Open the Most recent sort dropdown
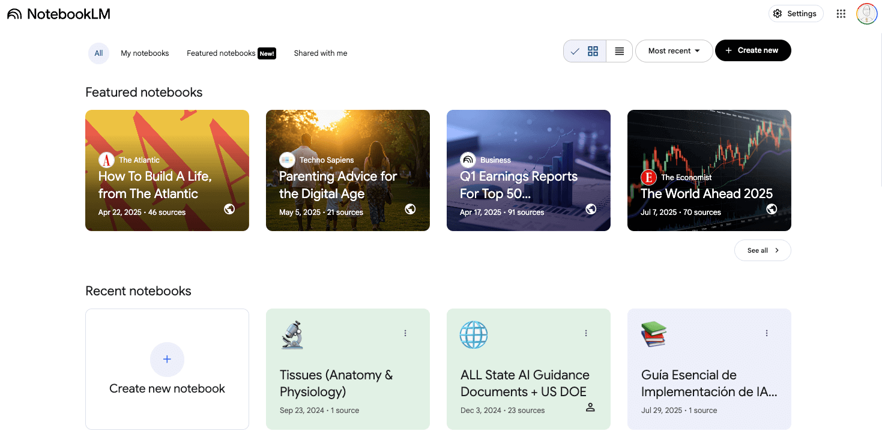882x440 pixels. click(x=674, y=51)
